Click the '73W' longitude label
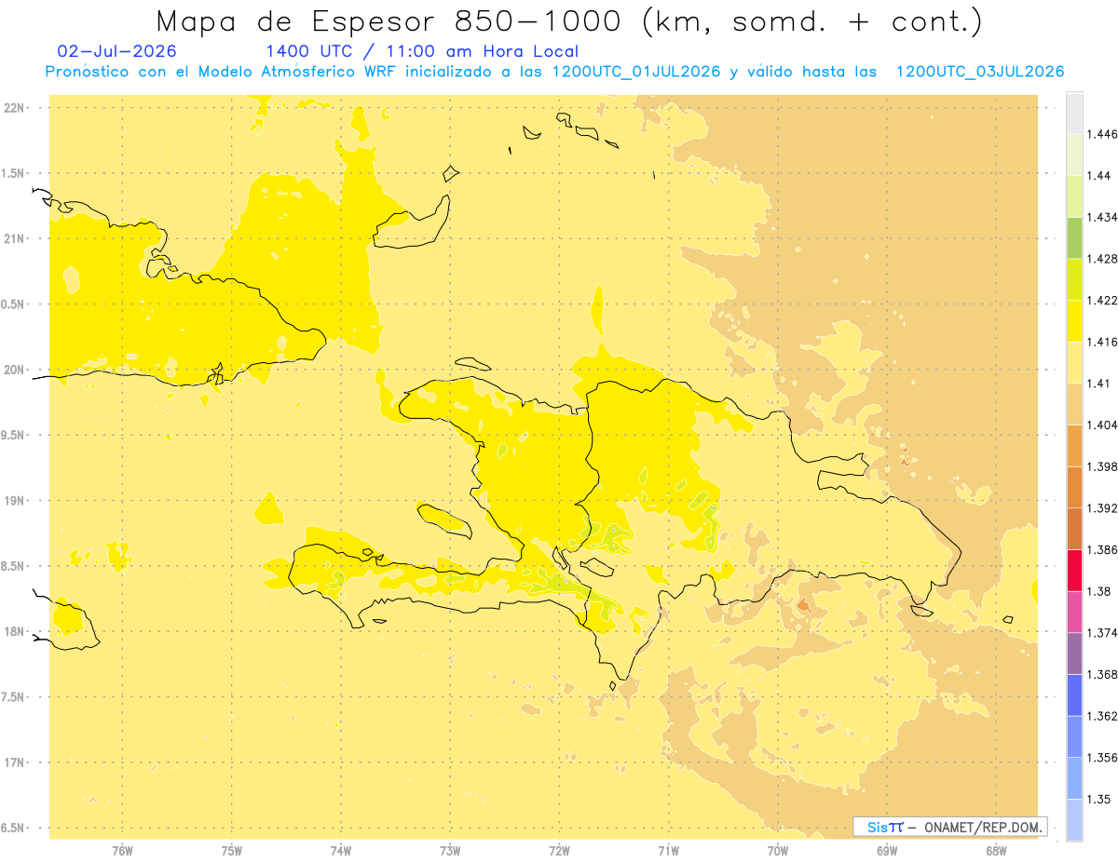 point(450,850)
